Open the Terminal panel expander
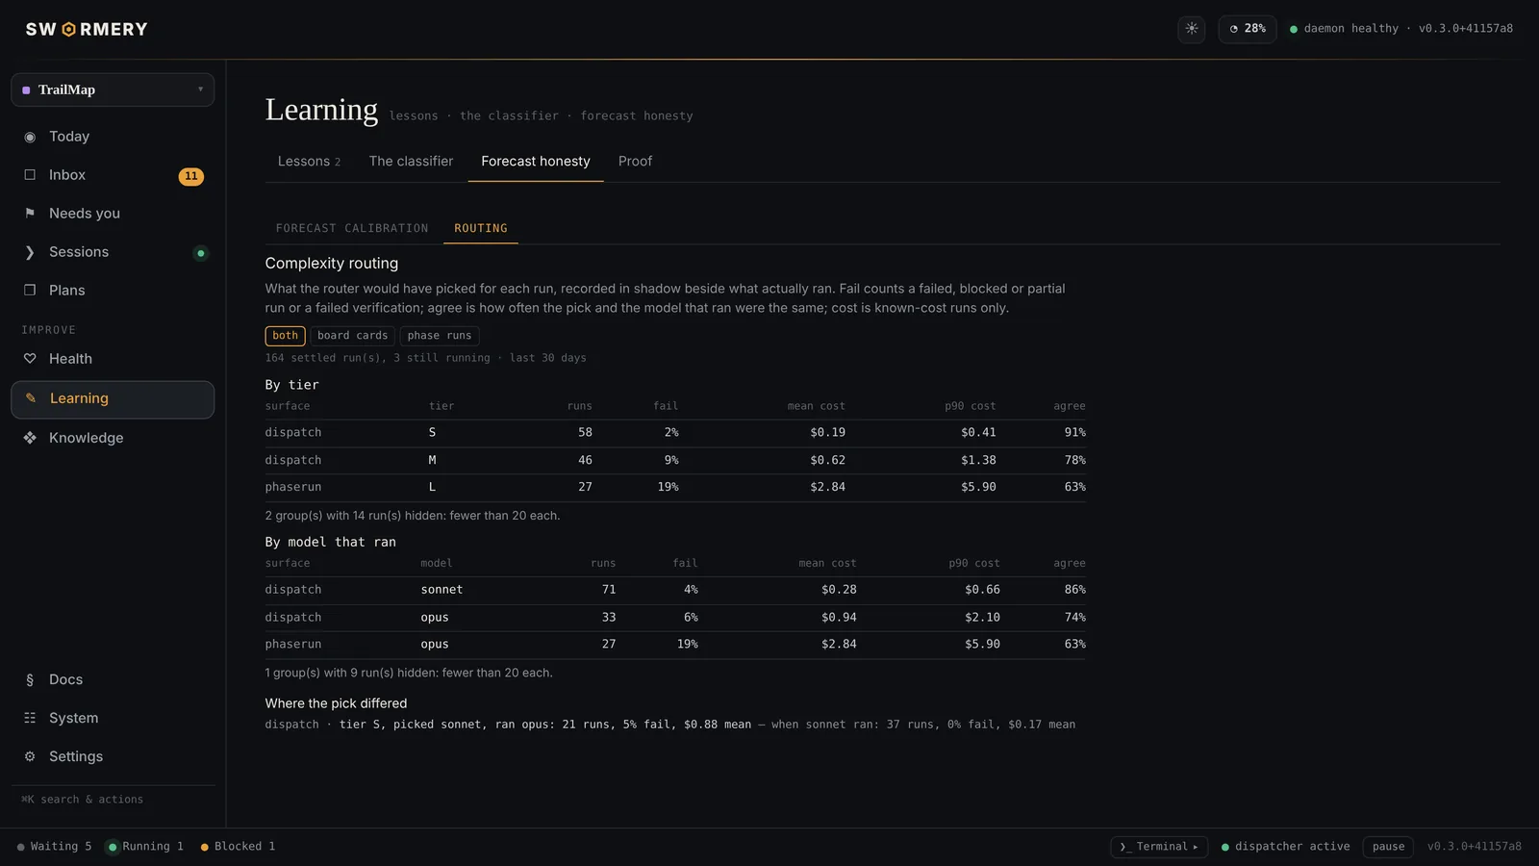This screenshot has width=1539, height=866. pyautogui.click(x=1159, y=847)
